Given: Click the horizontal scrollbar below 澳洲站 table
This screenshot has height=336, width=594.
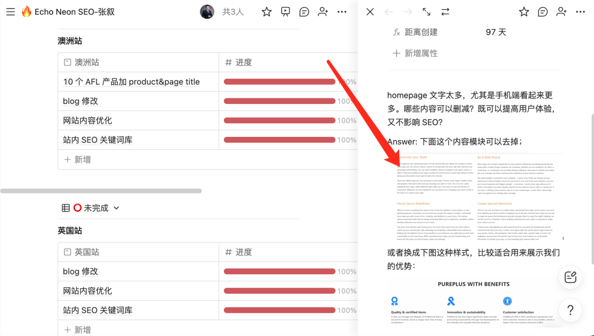Looking at the screenshot, I should (x=101, y=191).
